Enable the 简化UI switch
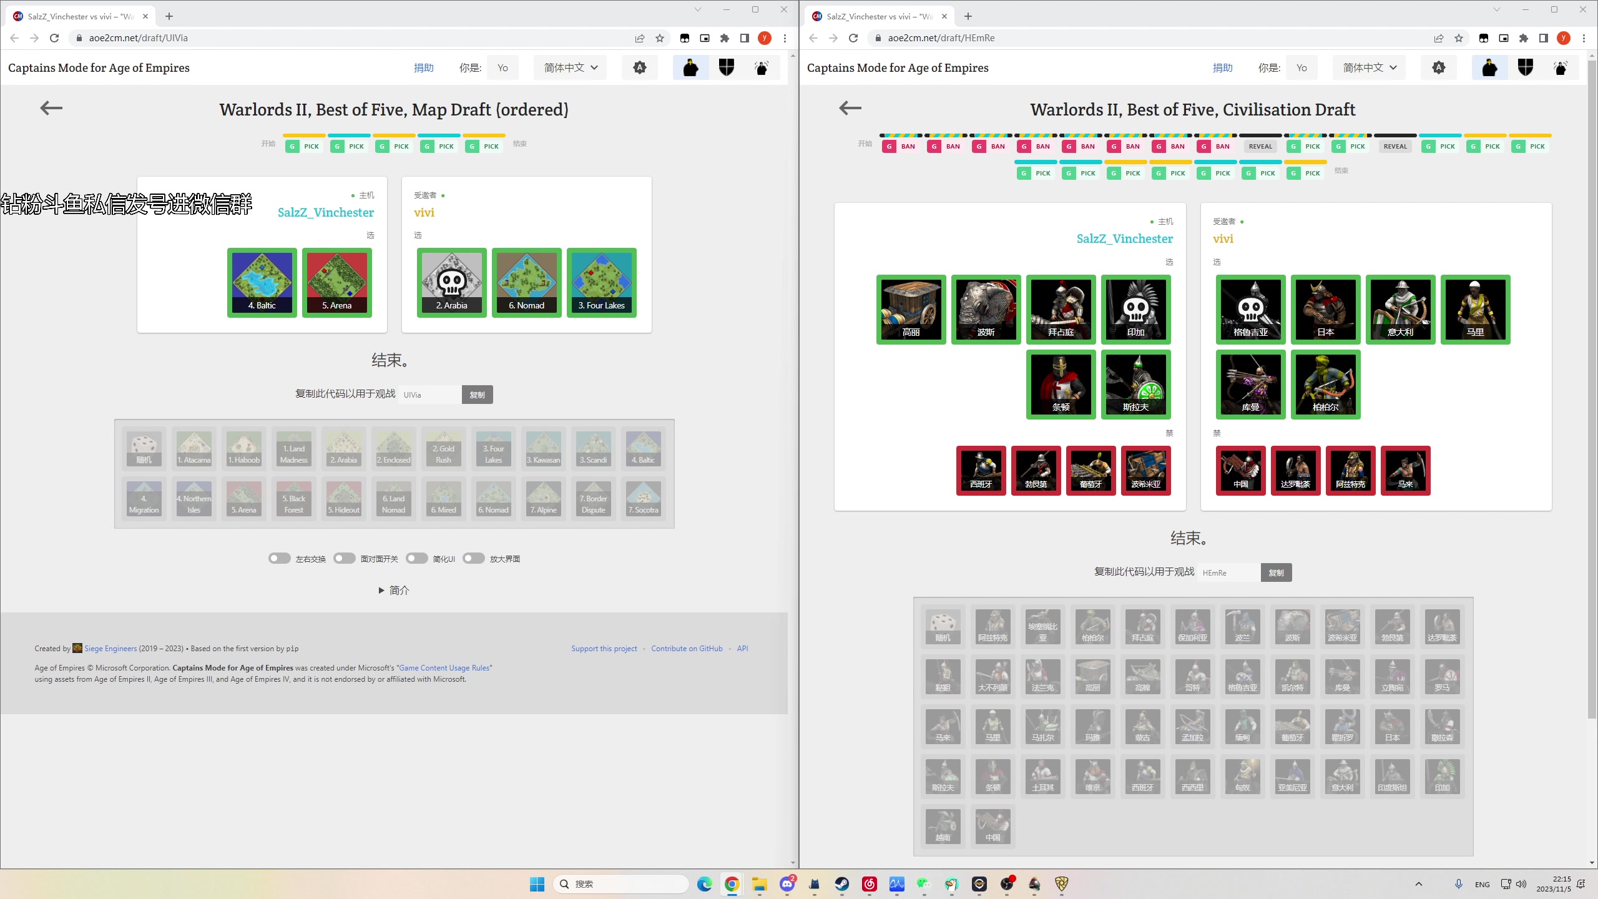Viewport: 1598px width, 899px height. click(x=416, y=558)
